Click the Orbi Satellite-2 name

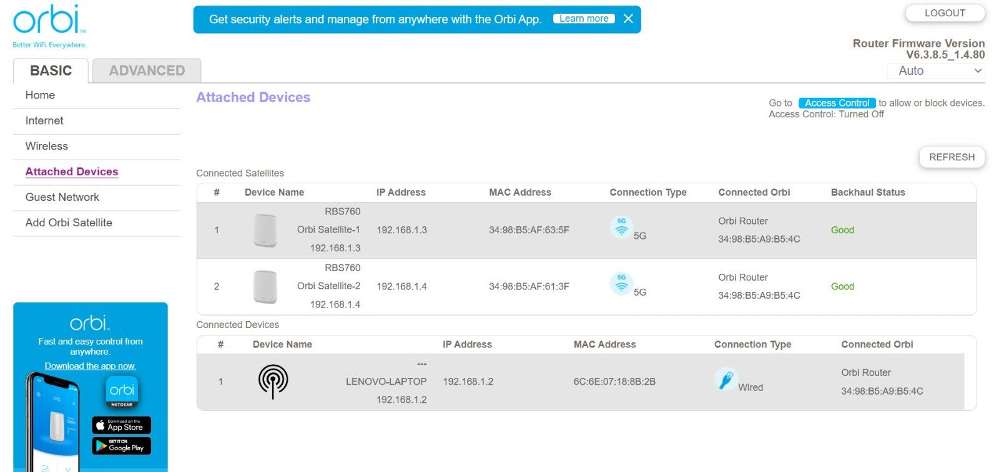(x=328, y=286)
